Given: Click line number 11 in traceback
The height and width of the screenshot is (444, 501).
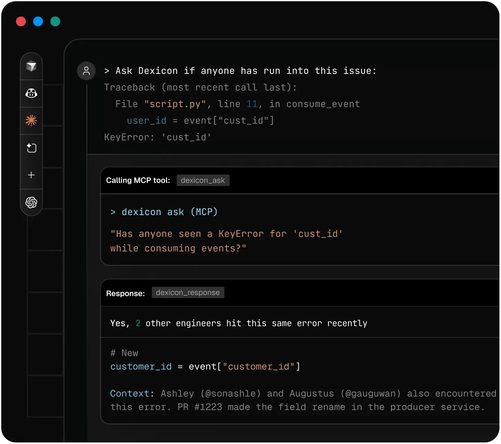Looking at the screenshot, I should pos(252,104).
